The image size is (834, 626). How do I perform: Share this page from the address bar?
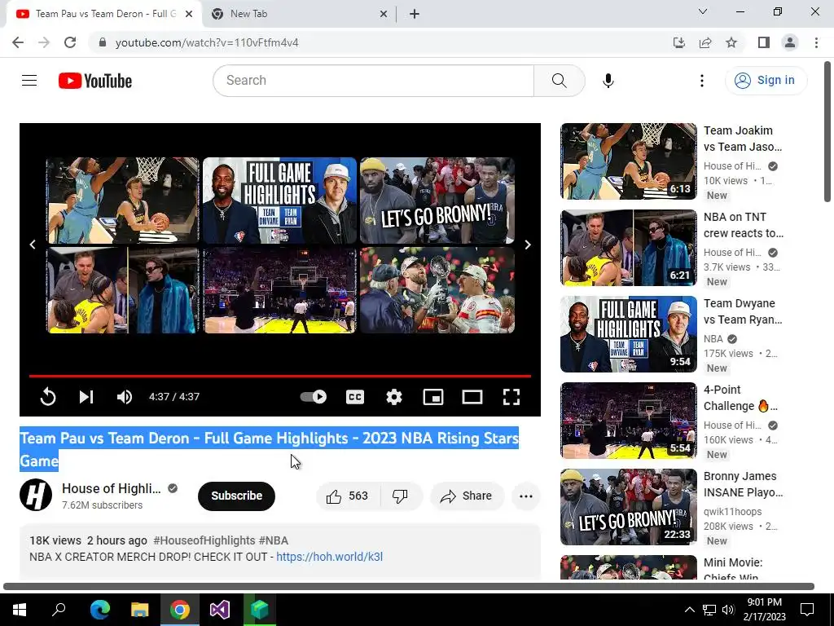[705, 42]
